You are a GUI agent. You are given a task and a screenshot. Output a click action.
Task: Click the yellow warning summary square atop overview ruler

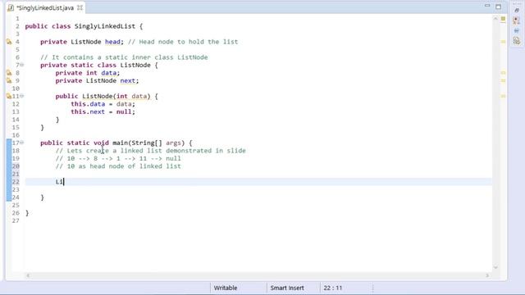point(503,19)
